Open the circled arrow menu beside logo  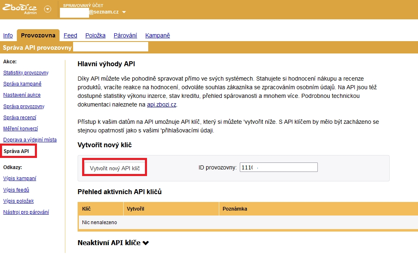(x=48, y=9)
